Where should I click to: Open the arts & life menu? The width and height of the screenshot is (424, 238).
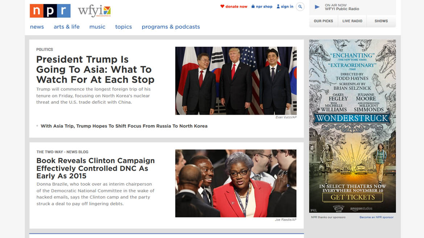pos(67,27)
